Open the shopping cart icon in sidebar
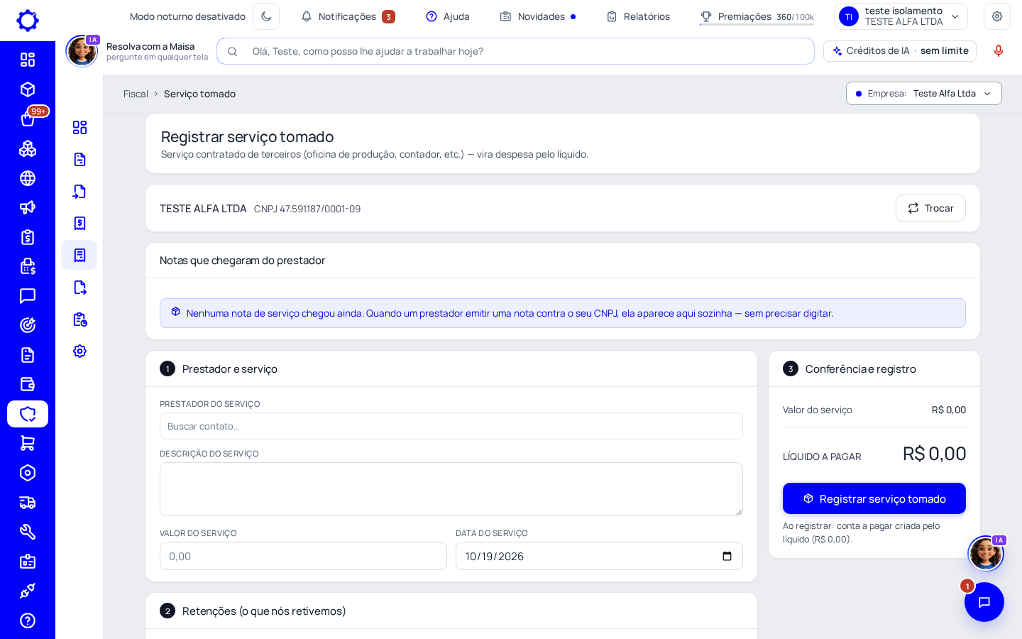The image size is (1022, 639). (28, 443)
